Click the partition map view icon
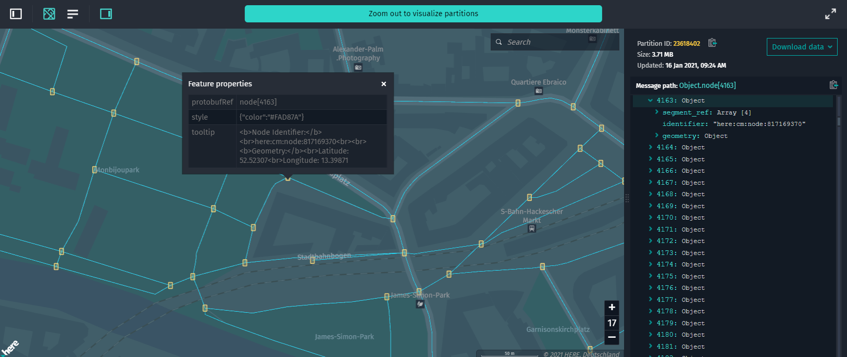This screenshot has width=847, height=357. coord(49,14)
